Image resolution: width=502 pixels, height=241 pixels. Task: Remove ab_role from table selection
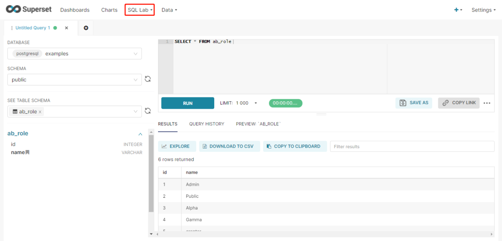(x=40, y=112)
